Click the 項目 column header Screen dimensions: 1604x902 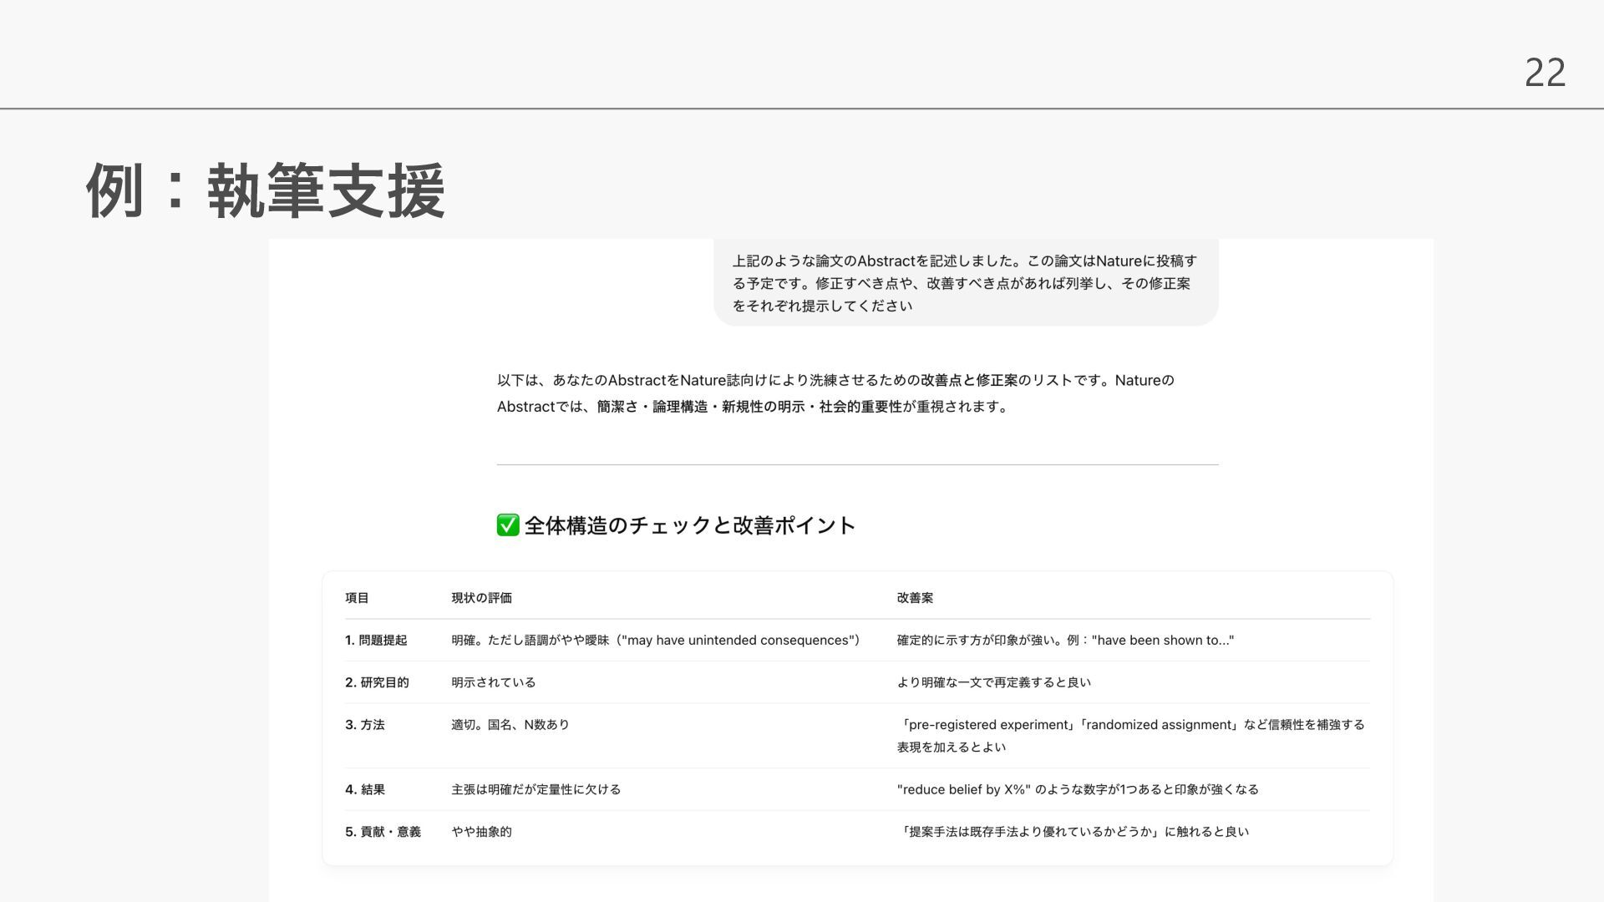(357, 598)
